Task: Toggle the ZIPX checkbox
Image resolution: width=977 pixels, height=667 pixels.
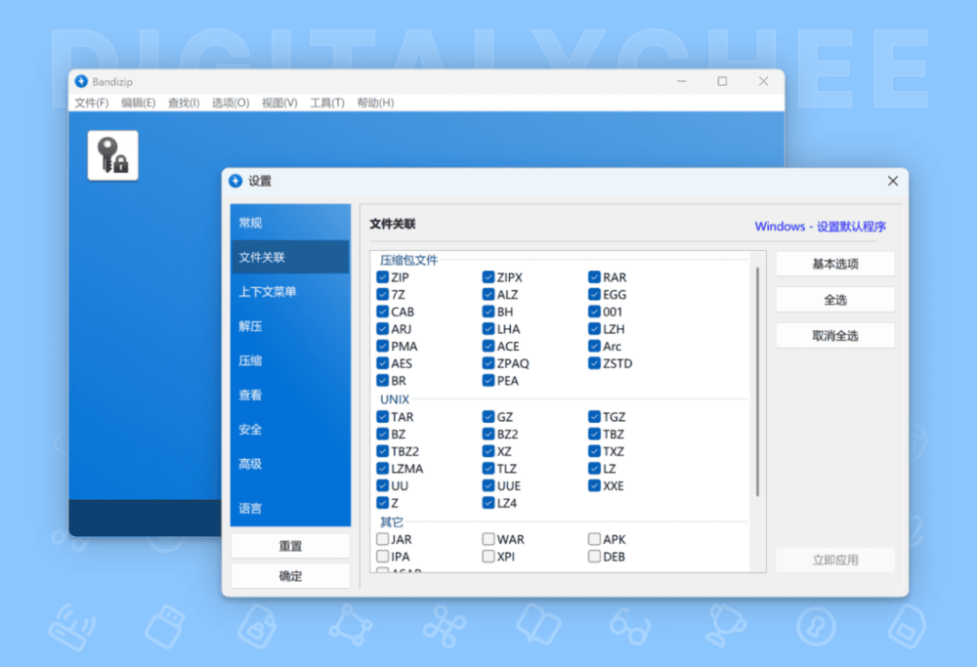Action: click(x=488, y=277)
